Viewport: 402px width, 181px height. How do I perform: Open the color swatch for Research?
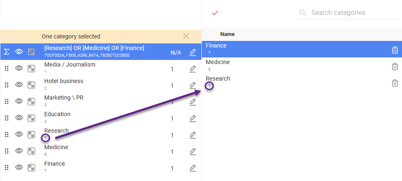[31, 134]
